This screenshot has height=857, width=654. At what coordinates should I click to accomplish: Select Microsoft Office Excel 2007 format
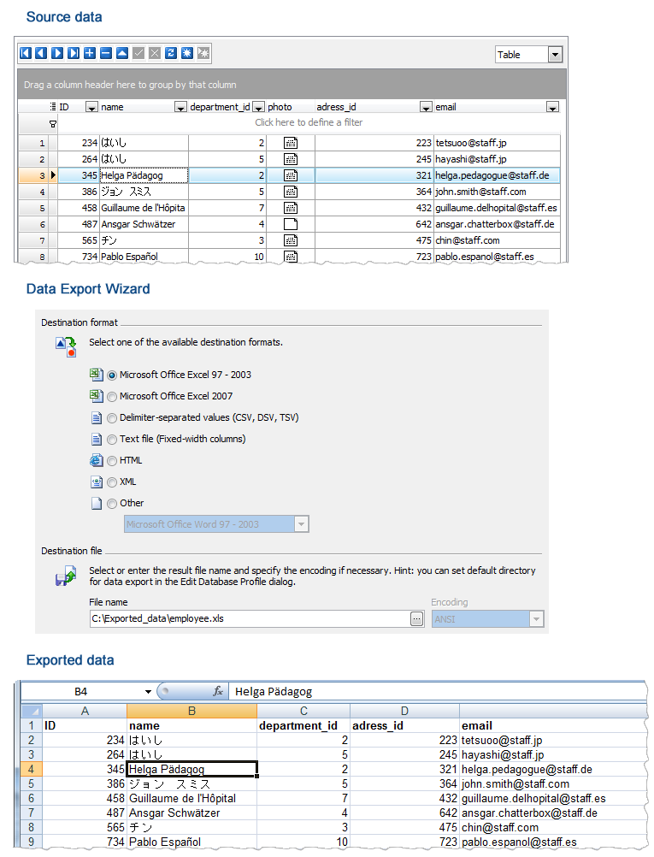coord(112,397)
